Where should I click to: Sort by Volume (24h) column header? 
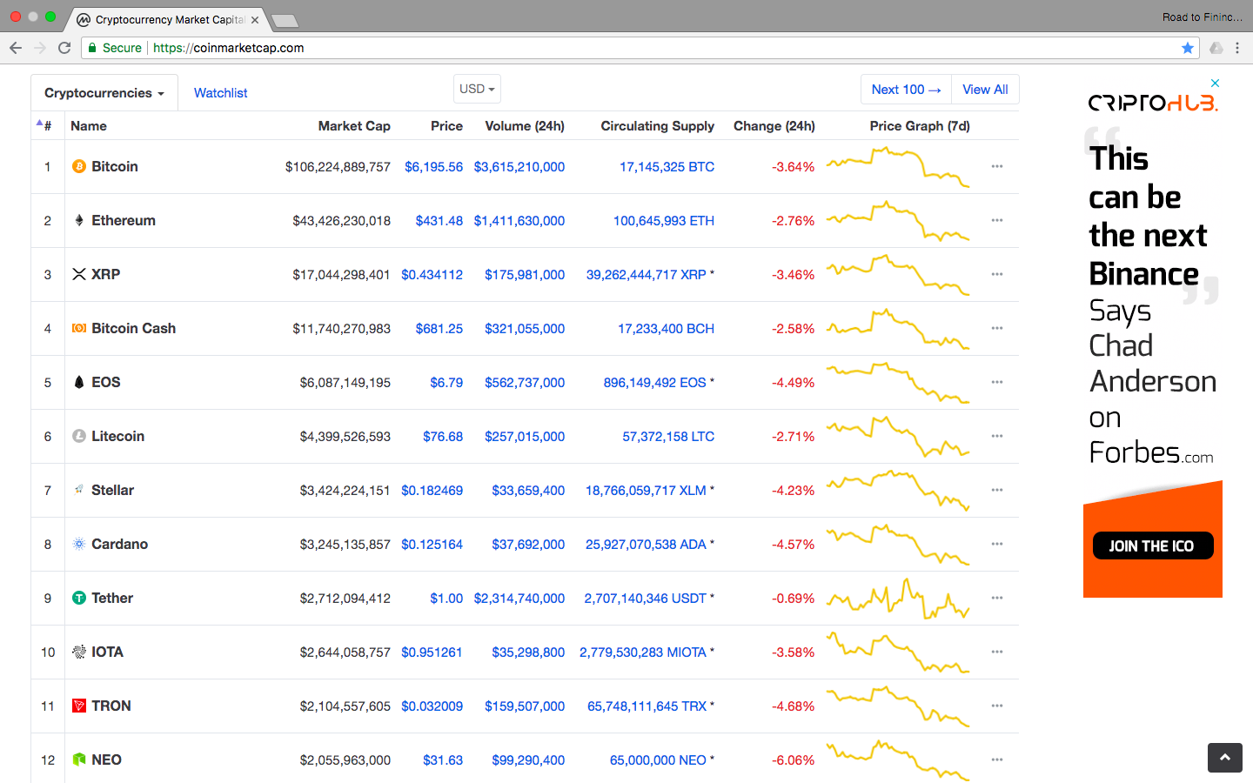[525, 126]
